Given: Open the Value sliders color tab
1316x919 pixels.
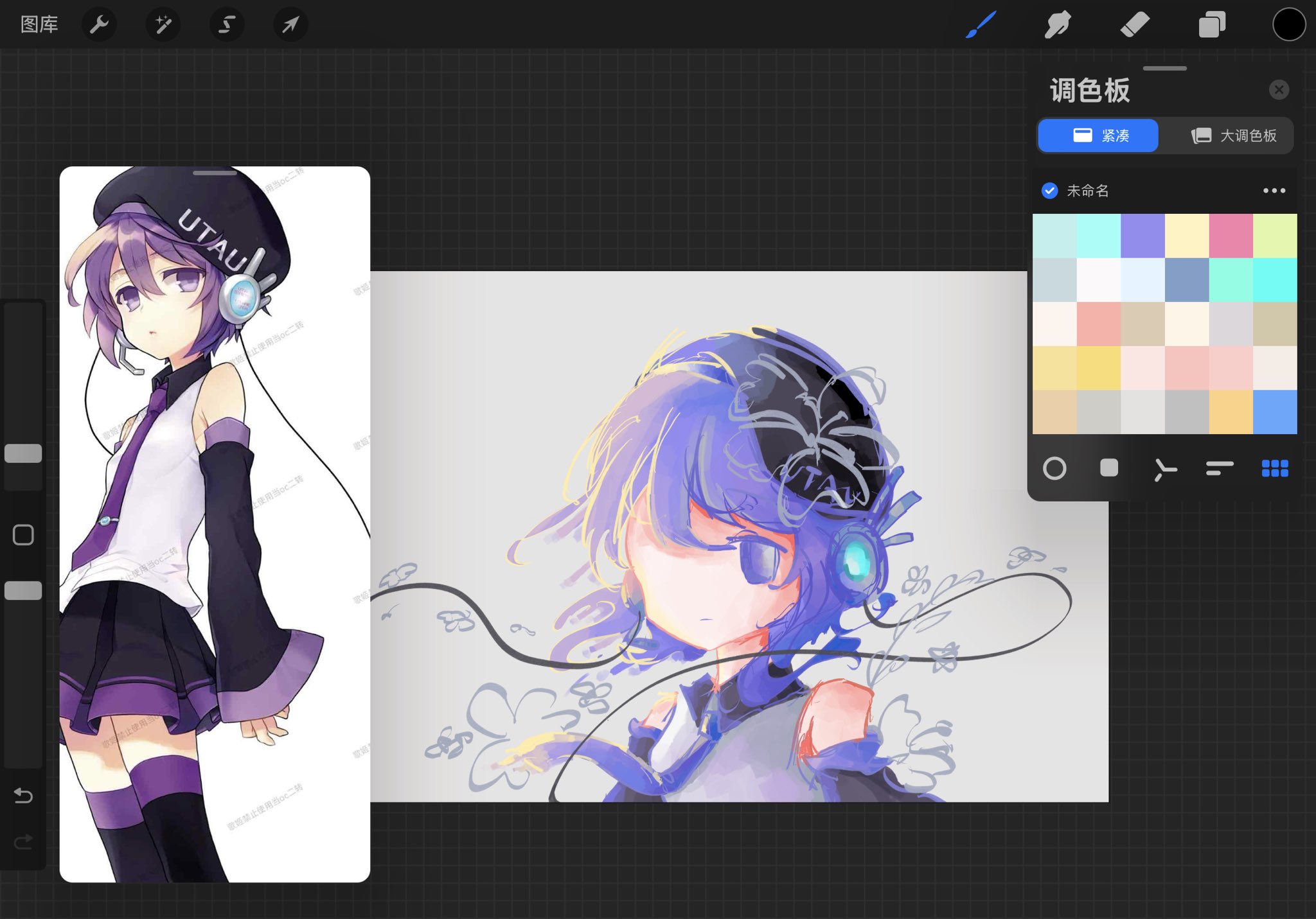Looking at the screenshot, I should 1220,468.
